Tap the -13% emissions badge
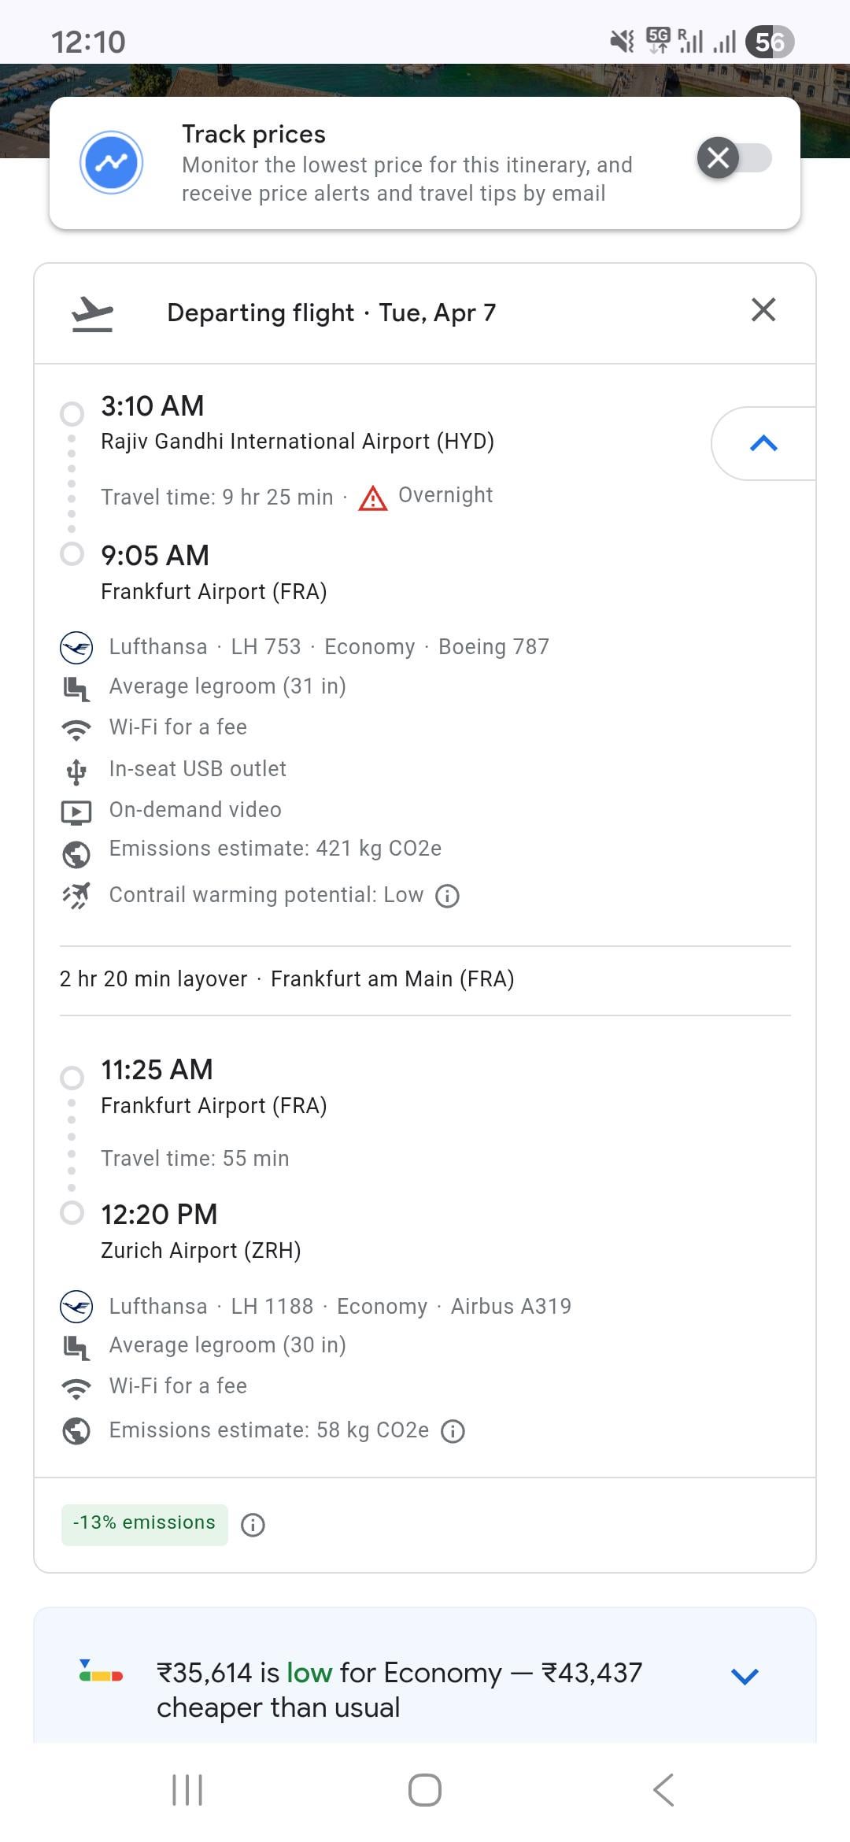Viewport: 850px width, 1842px height. point(145,1525)
